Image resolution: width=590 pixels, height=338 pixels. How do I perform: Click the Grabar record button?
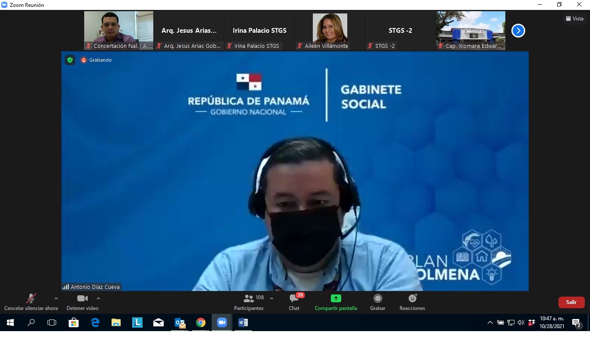coord(377,302)
